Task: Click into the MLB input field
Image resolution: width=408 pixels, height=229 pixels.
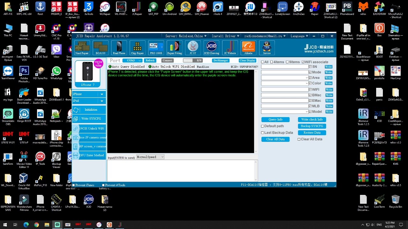Action: pyautogui.click(x=285, y=106)
